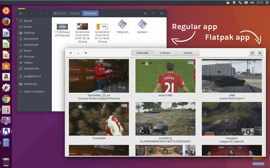270x168 pixels.
Task: Select Downloads in the sidebar
Action: pyautogui.click(x=31, y=45)
